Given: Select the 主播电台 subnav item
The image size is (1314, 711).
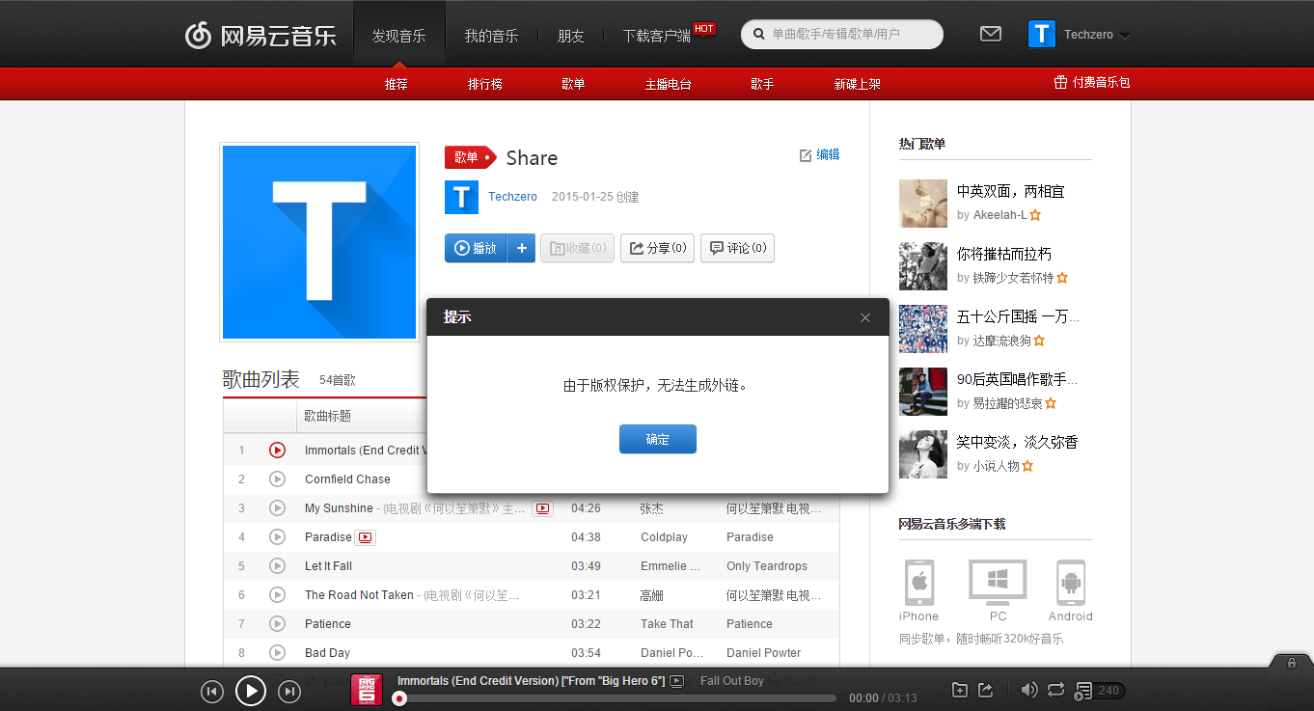Looking at the screenshot, I should (669, 84).
